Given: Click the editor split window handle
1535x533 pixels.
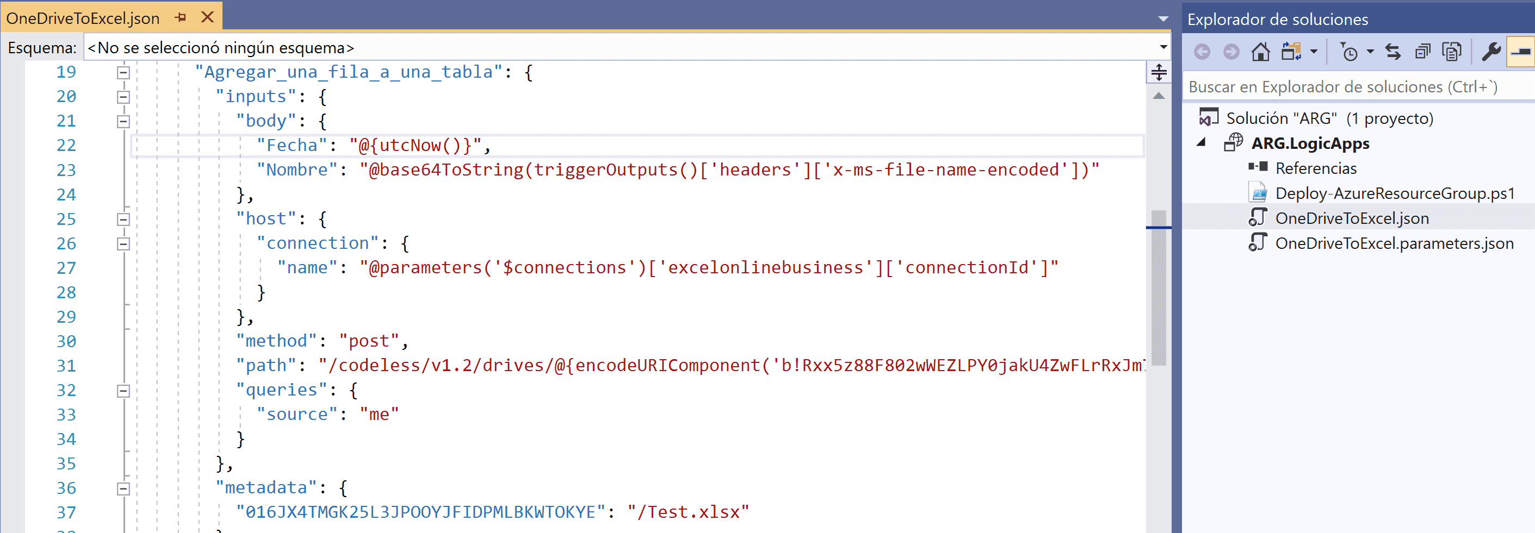Looking at the screenshot, I should coord(1159,73).
